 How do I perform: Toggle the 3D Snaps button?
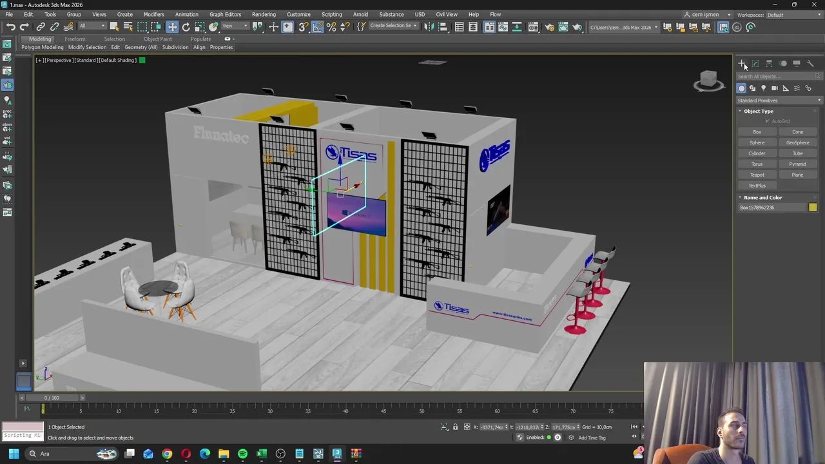(x=303, y=26)
